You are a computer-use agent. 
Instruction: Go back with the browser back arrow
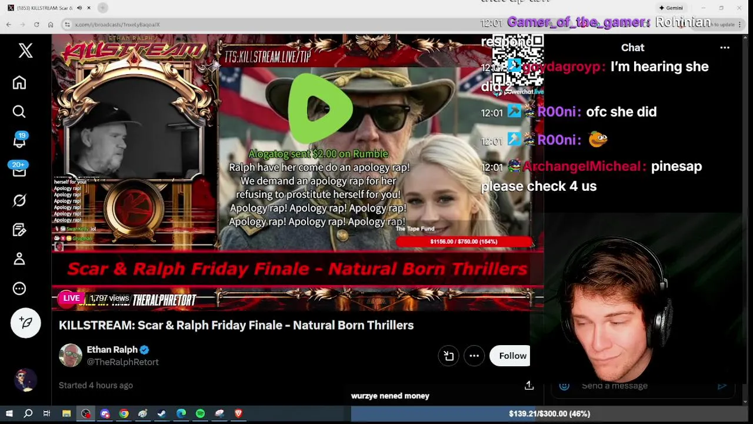(9, 24)
